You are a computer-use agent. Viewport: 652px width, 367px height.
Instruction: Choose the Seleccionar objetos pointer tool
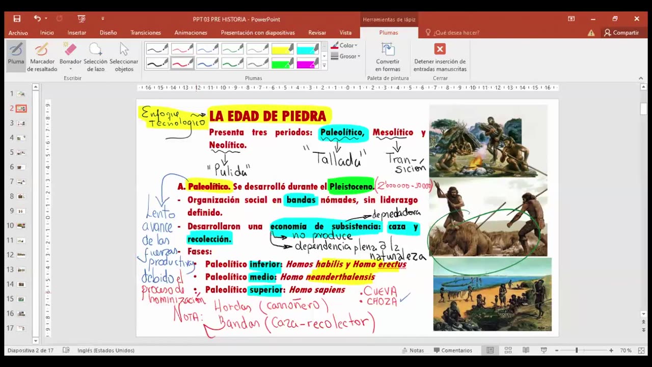124,57
